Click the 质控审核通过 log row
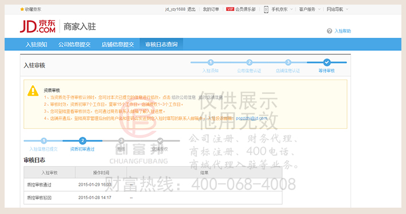 tap(153, 185)
